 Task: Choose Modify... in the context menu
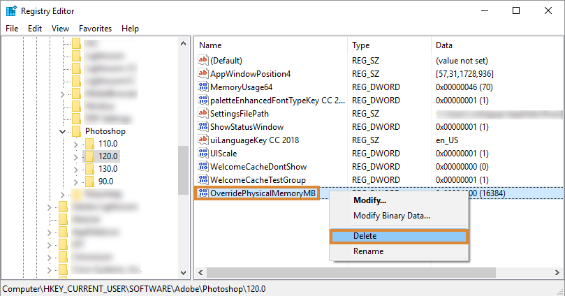tap(369, 200)
